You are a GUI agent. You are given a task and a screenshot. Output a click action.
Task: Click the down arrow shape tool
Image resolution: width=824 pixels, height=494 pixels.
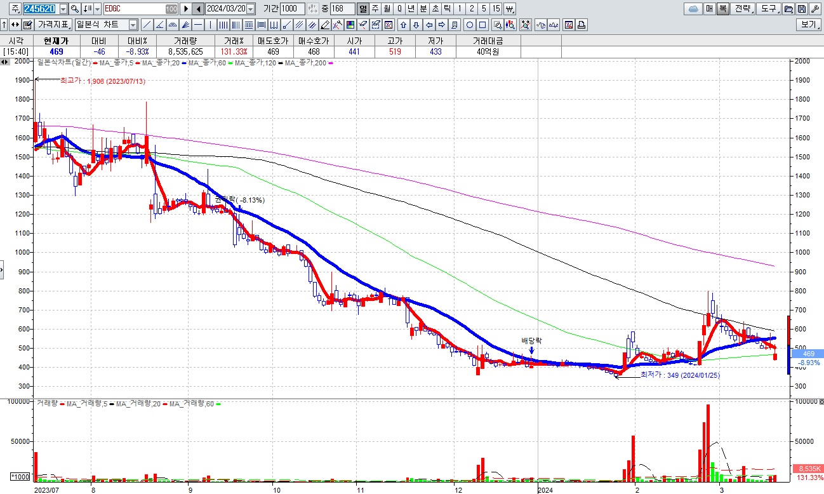(x=416, y=25)
